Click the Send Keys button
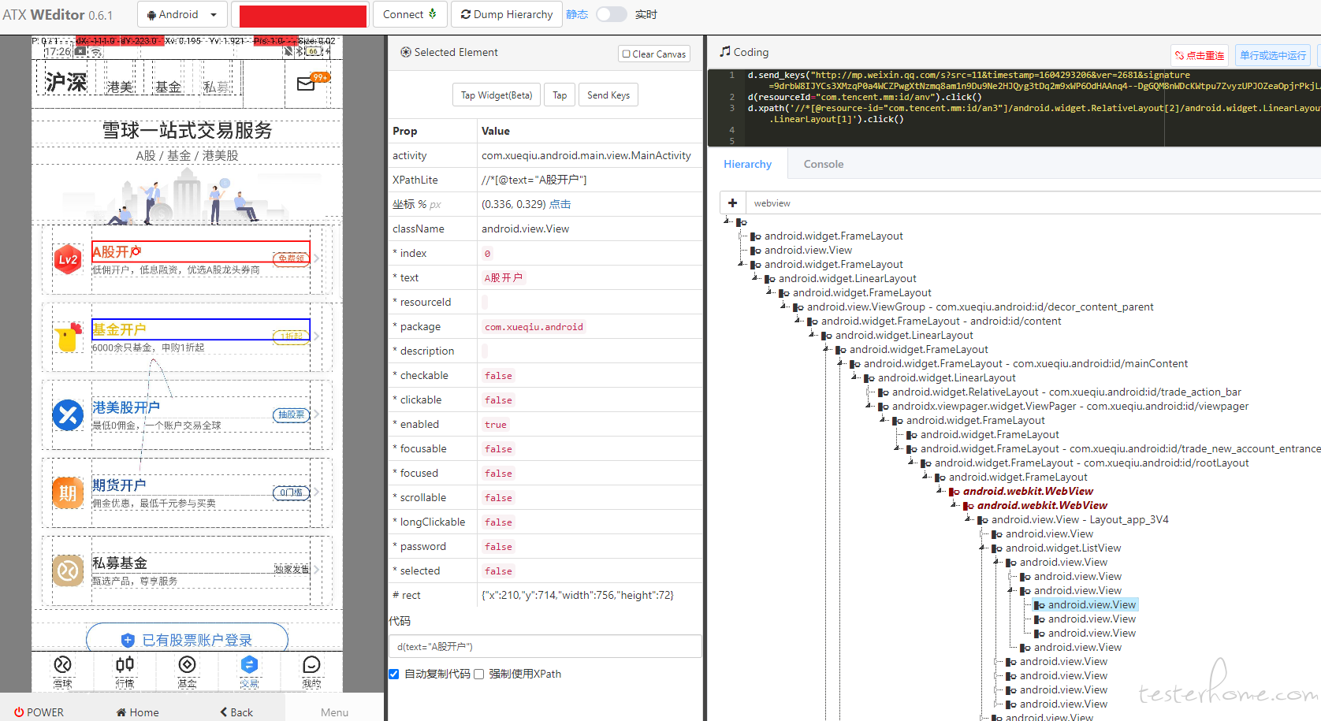Viewport: 1321px width, 721px height. 608,95
